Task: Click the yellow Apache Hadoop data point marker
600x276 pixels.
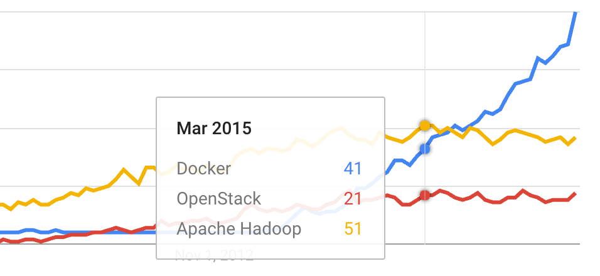Action: 425,125
